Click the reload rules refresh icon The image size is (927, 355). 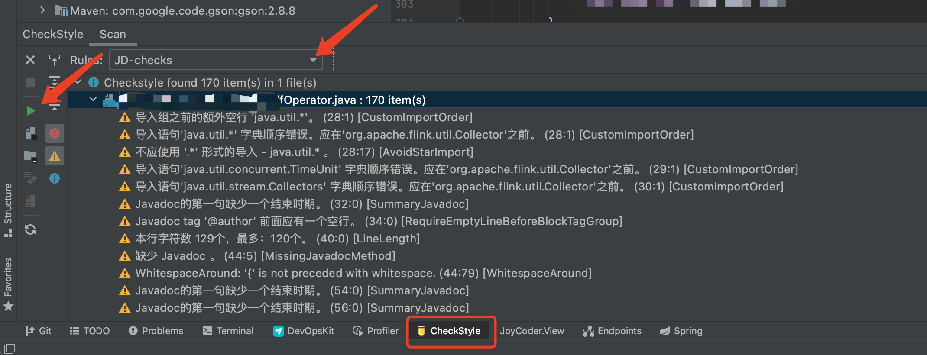[x=30, y=230]
